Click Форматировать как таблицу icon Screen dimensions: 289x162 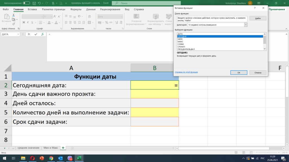point(156,16)
